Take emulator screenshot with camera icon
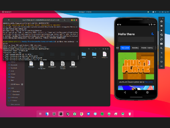The height and width of the screenshot is (128, 170). [x=161, y=44]
